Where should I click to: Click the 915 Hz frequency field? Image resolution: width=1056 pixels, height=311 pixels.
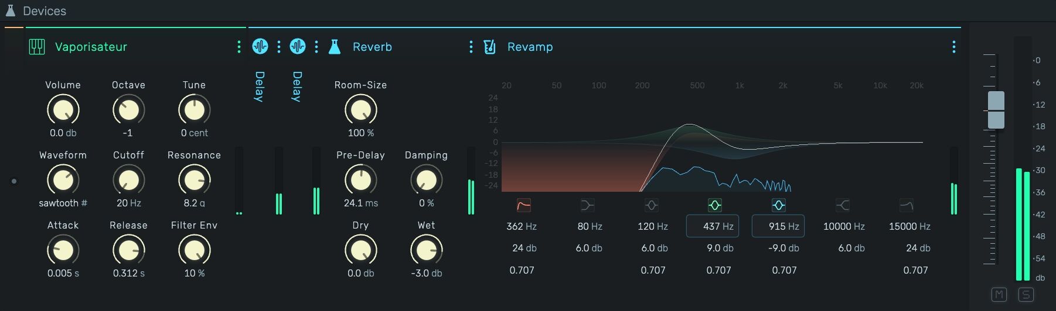pyautogui.click(x=778, y=226)
